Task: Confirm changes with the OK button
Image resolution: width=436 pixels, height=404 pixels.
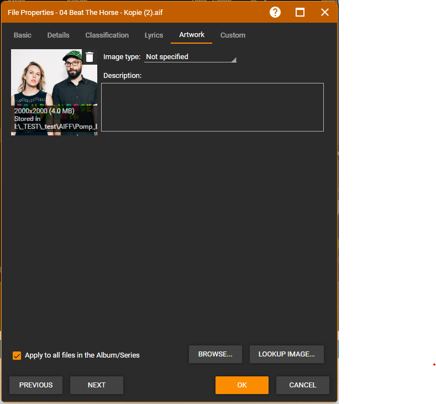Action: 242,385
